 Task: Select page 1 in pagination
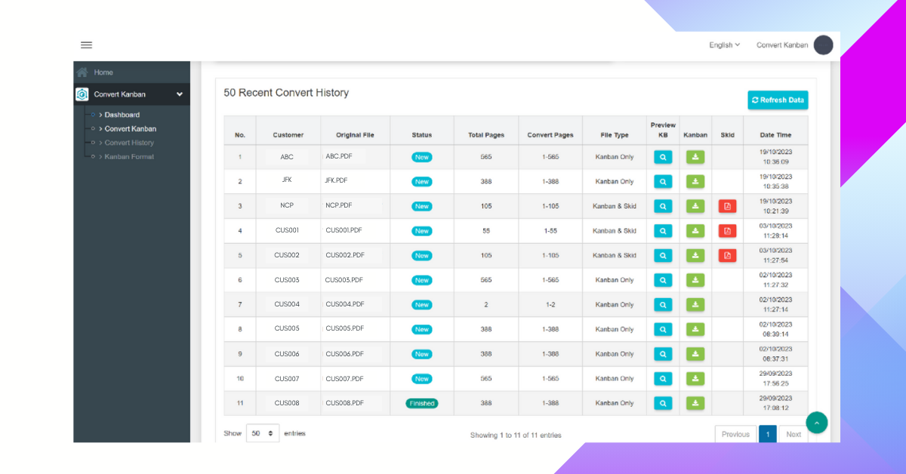point(767,435)
